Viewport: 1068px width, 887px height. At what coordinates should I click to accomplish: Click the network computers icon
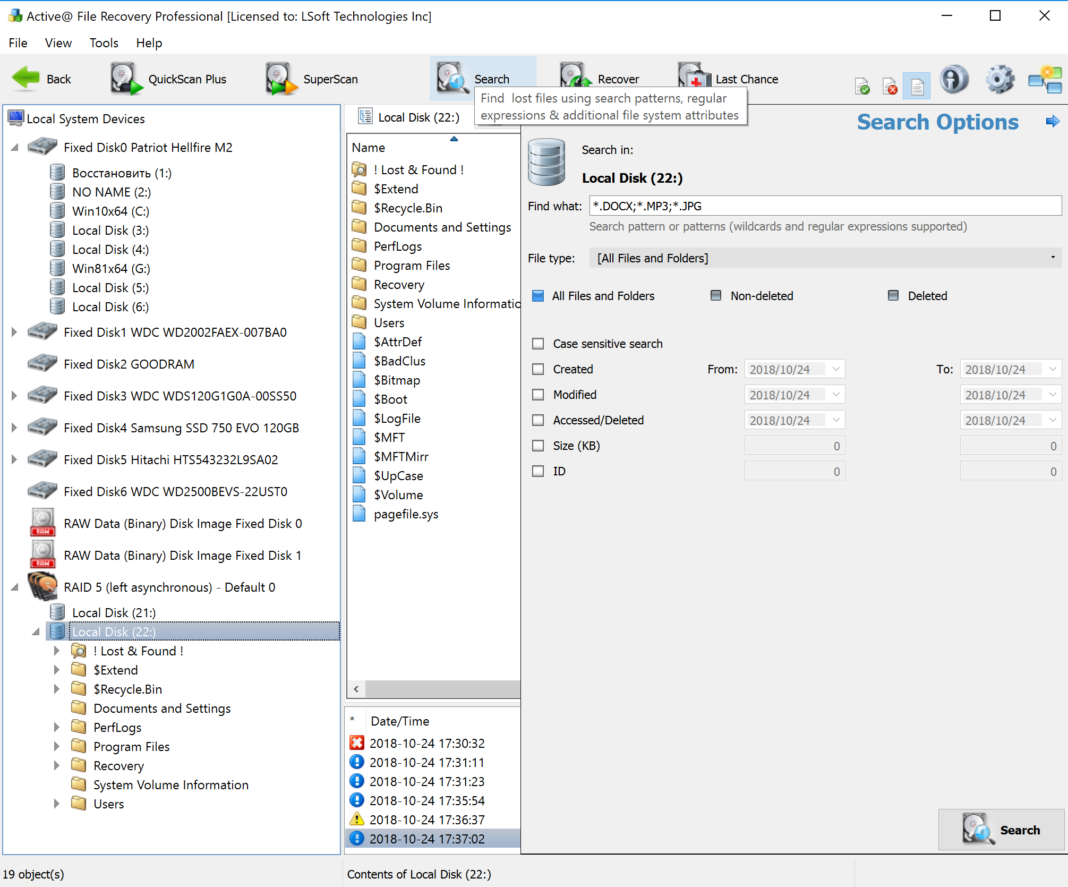coord(1045,80)
